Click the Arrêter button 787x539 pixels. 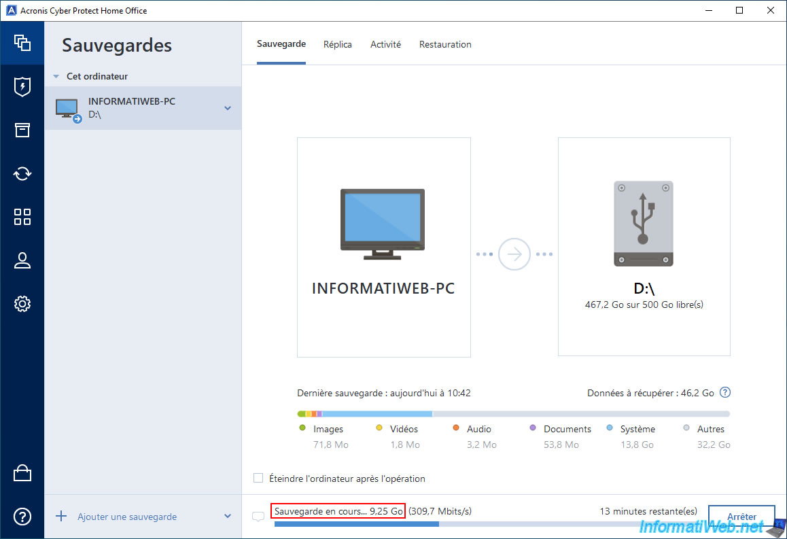pos(741,517)
